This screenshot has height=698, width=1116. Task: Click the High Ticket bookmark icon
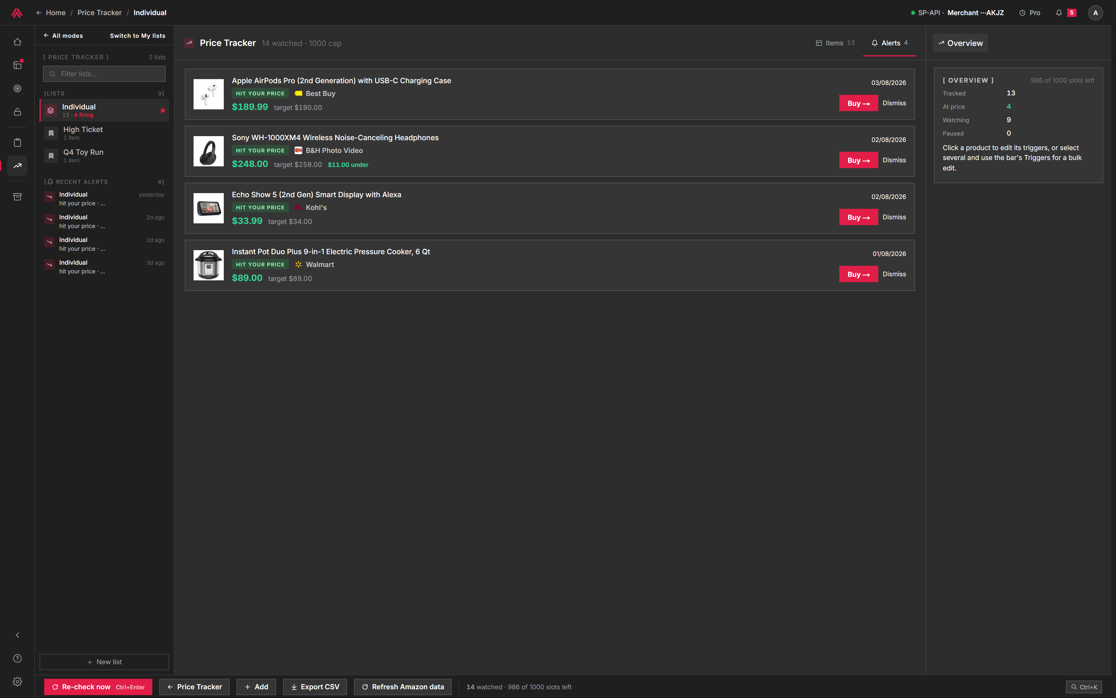(51, 133)
